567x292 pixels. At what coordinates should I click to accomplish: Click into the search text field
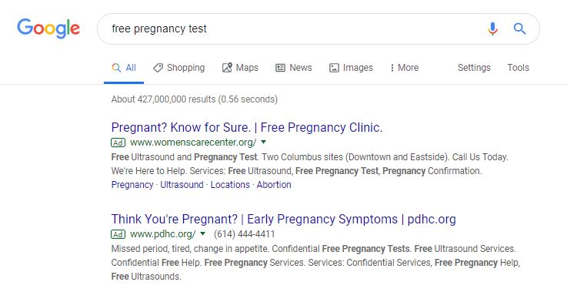click(x=289, y=29)
